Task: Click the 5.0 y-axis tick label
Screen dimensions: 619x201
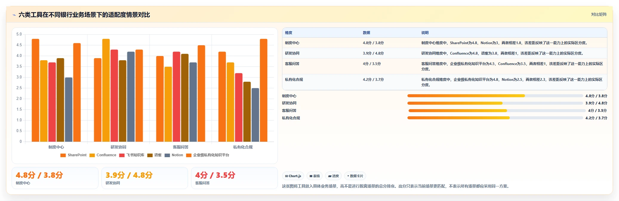Action: 19,34
